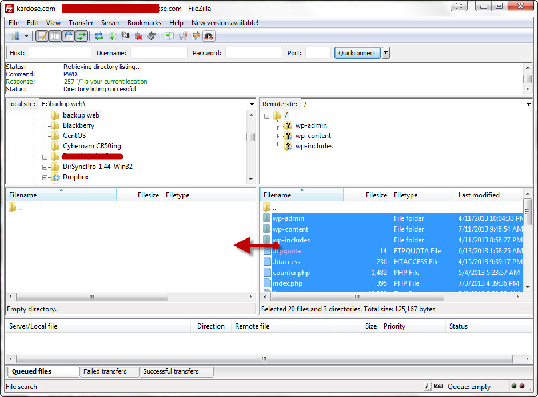Open the View menu
Viewport: 538px width, 397px height.
click(54, 23)
